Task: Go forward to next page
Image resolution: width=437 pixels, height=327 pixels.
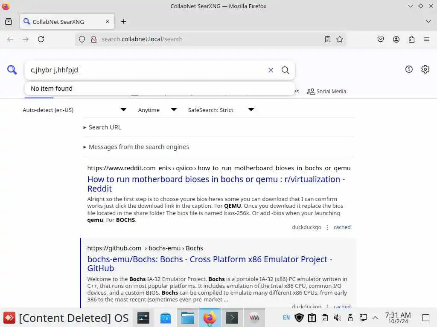Action: 26,39
